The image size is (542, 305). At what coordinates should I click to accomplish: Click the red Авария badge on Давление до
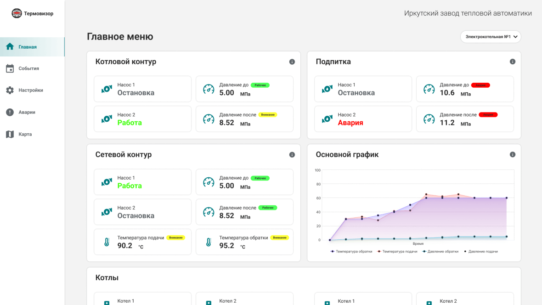(x=480, y=85)
